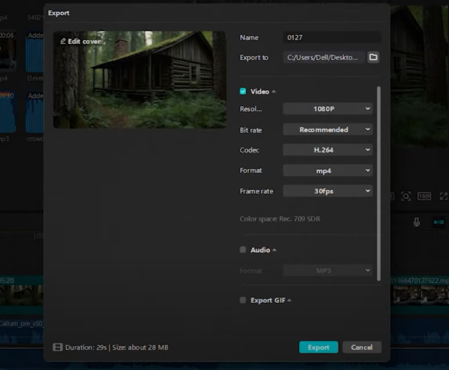Open the Codec dropdown showing H.264
The image size is (449, 370).
click(x=327, y=150)
